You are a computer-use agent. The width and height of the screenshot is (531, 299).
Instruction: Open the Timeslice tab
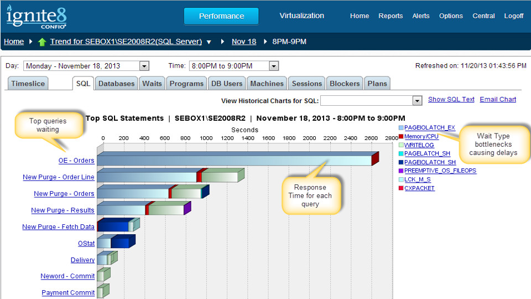(x=28, y=84)
